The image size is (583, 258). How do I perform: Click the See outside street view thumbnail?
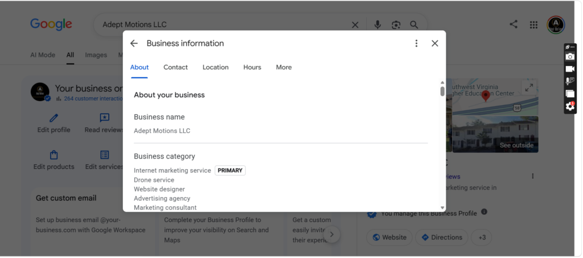(x=496, y=134)
